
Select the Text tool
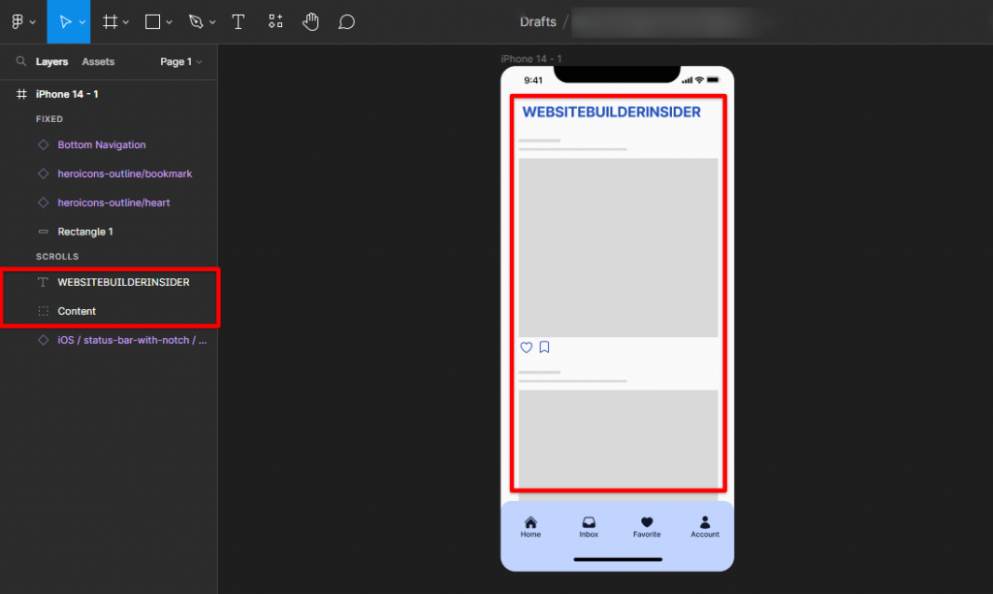pyautogui.click(x=239, y=21)
